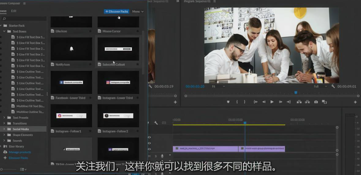Click the Export Frame camera icon
Viewport: 361px width, 175px height.
pyautogui.click(x=316, y=102)
